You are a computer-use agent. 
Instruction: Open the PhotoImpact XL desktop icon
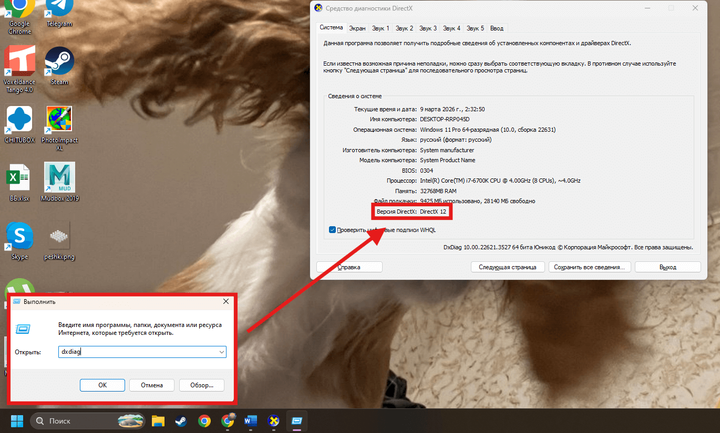(x=59, y=121)
